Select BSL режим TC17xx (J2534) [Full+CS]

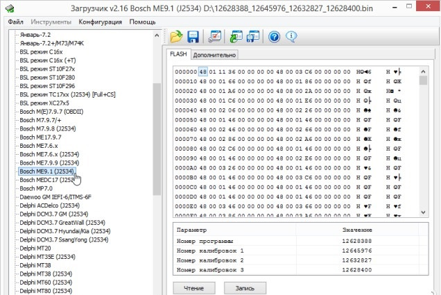tap(67, 94)
